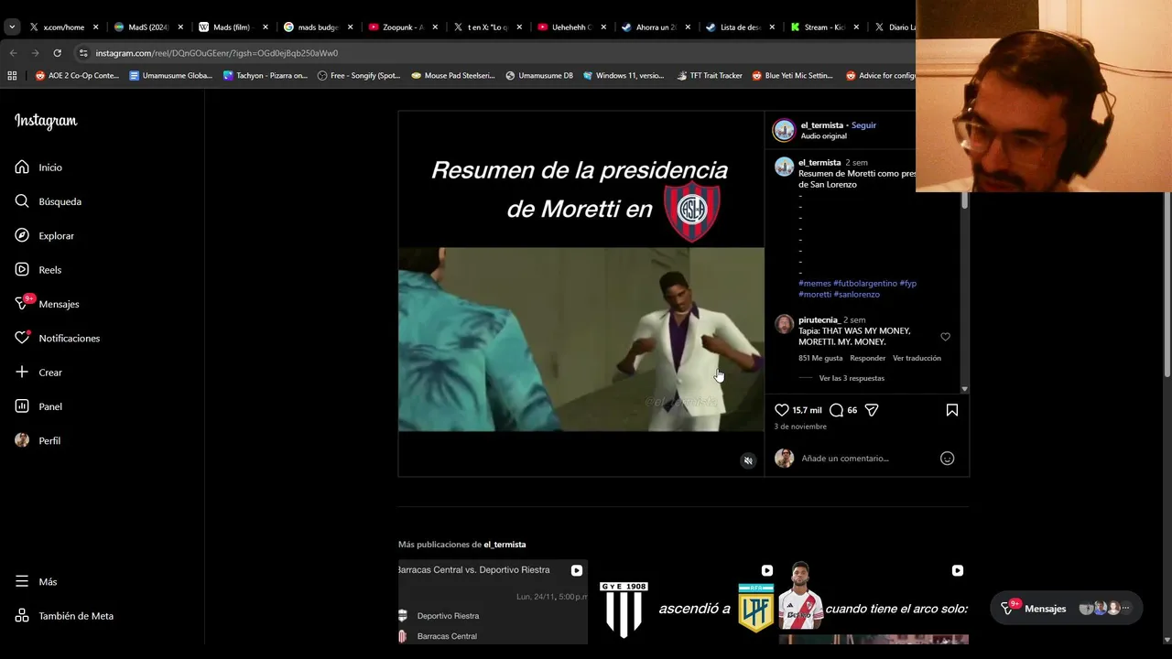The image size is (1172, 659).
Task: Like the reel with the heart icon
Action: (x=781, y=410)
